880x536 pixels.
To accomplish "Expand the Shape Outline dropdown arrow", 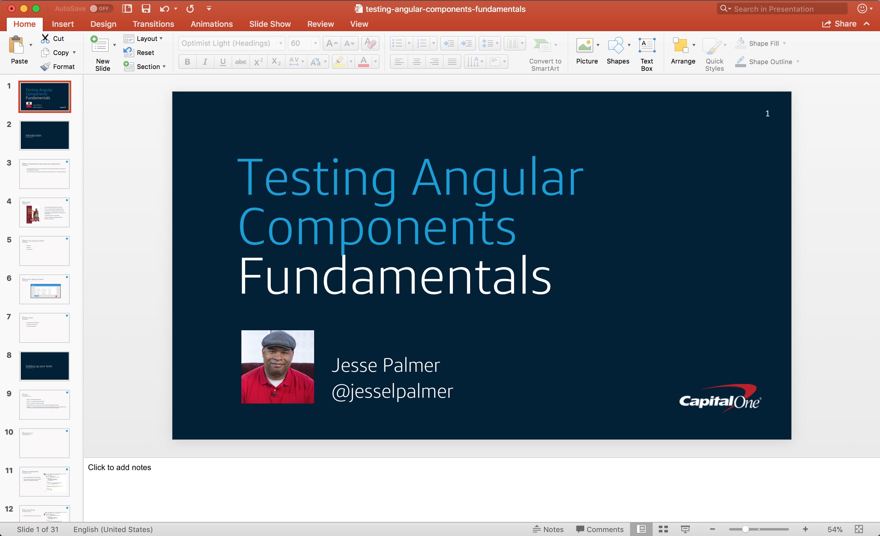I will pos(798,62).
